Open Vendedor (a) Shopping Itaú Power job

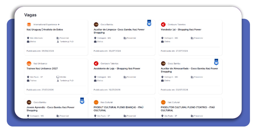point(181,29)
